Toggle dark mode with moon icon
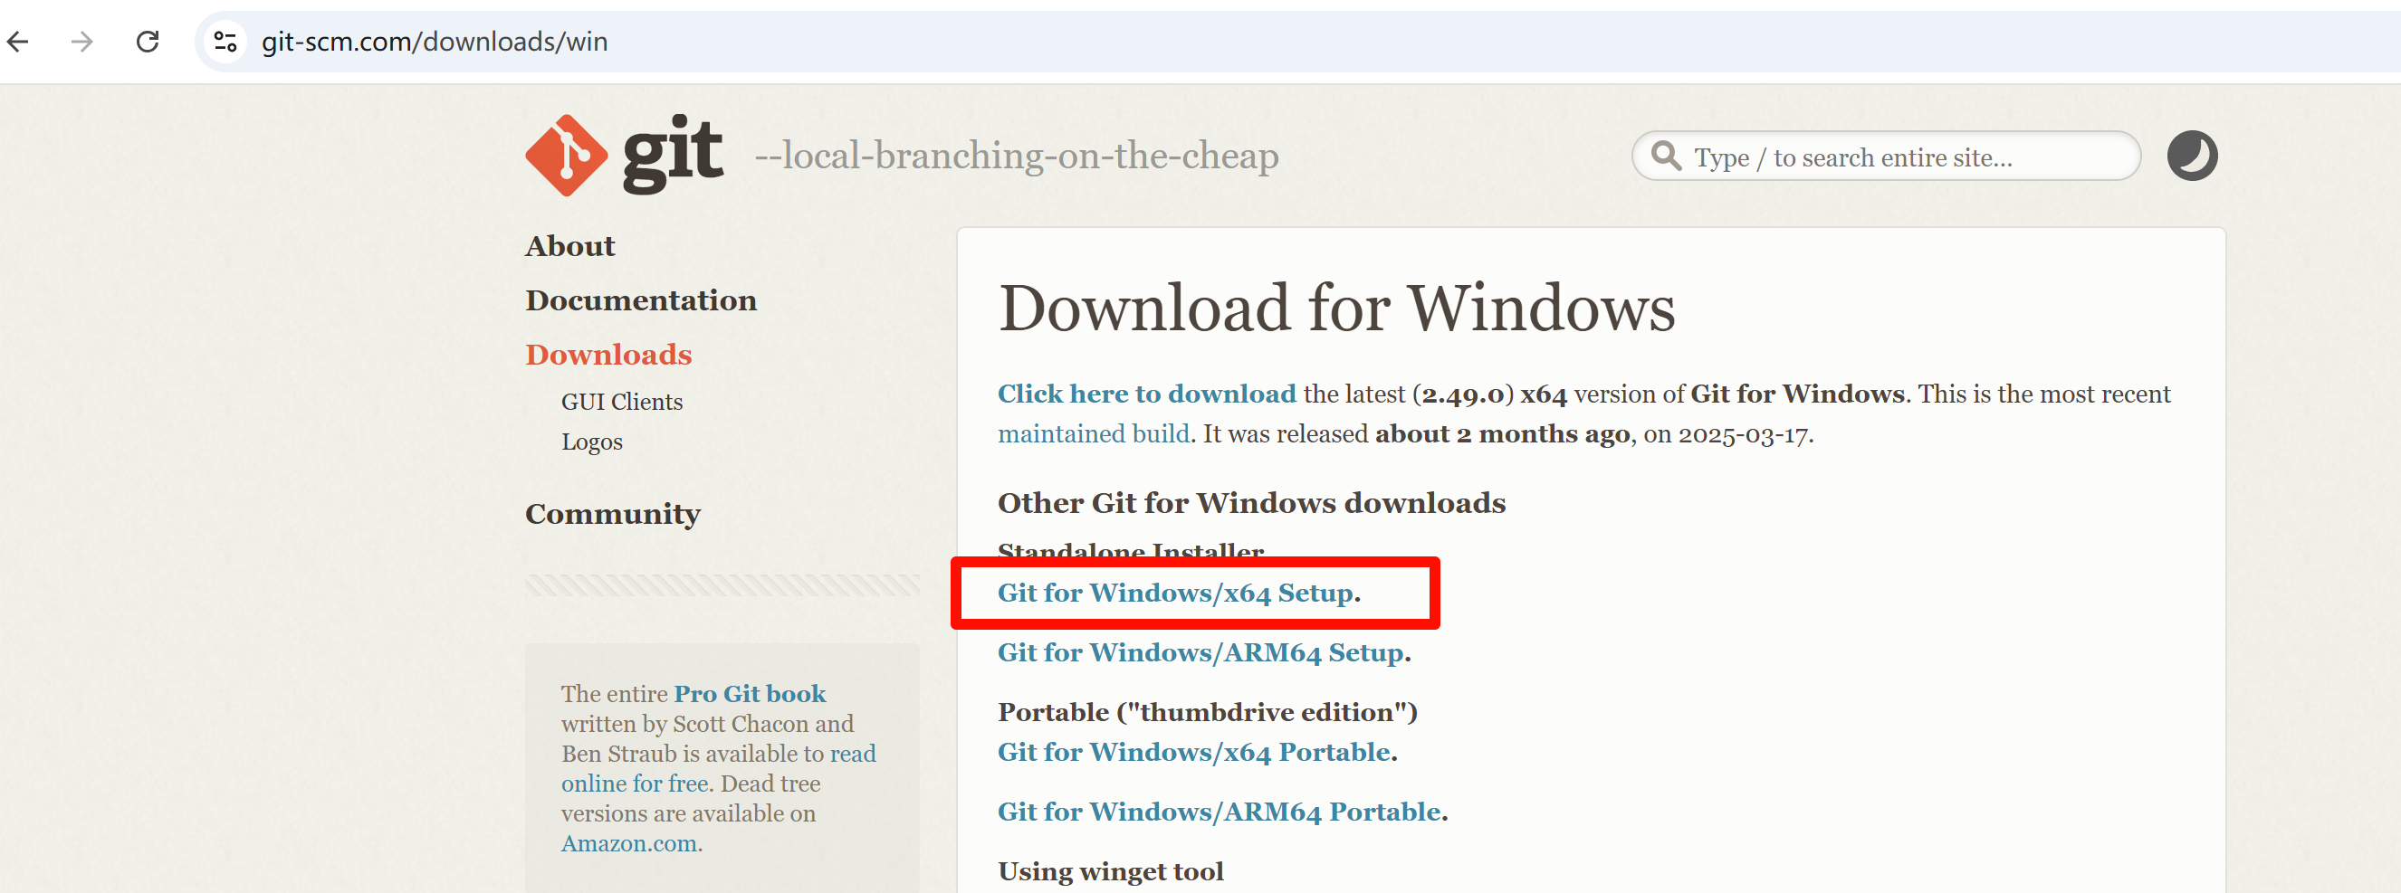This screenshot has width=2401, height=893. click(2191, 156)
